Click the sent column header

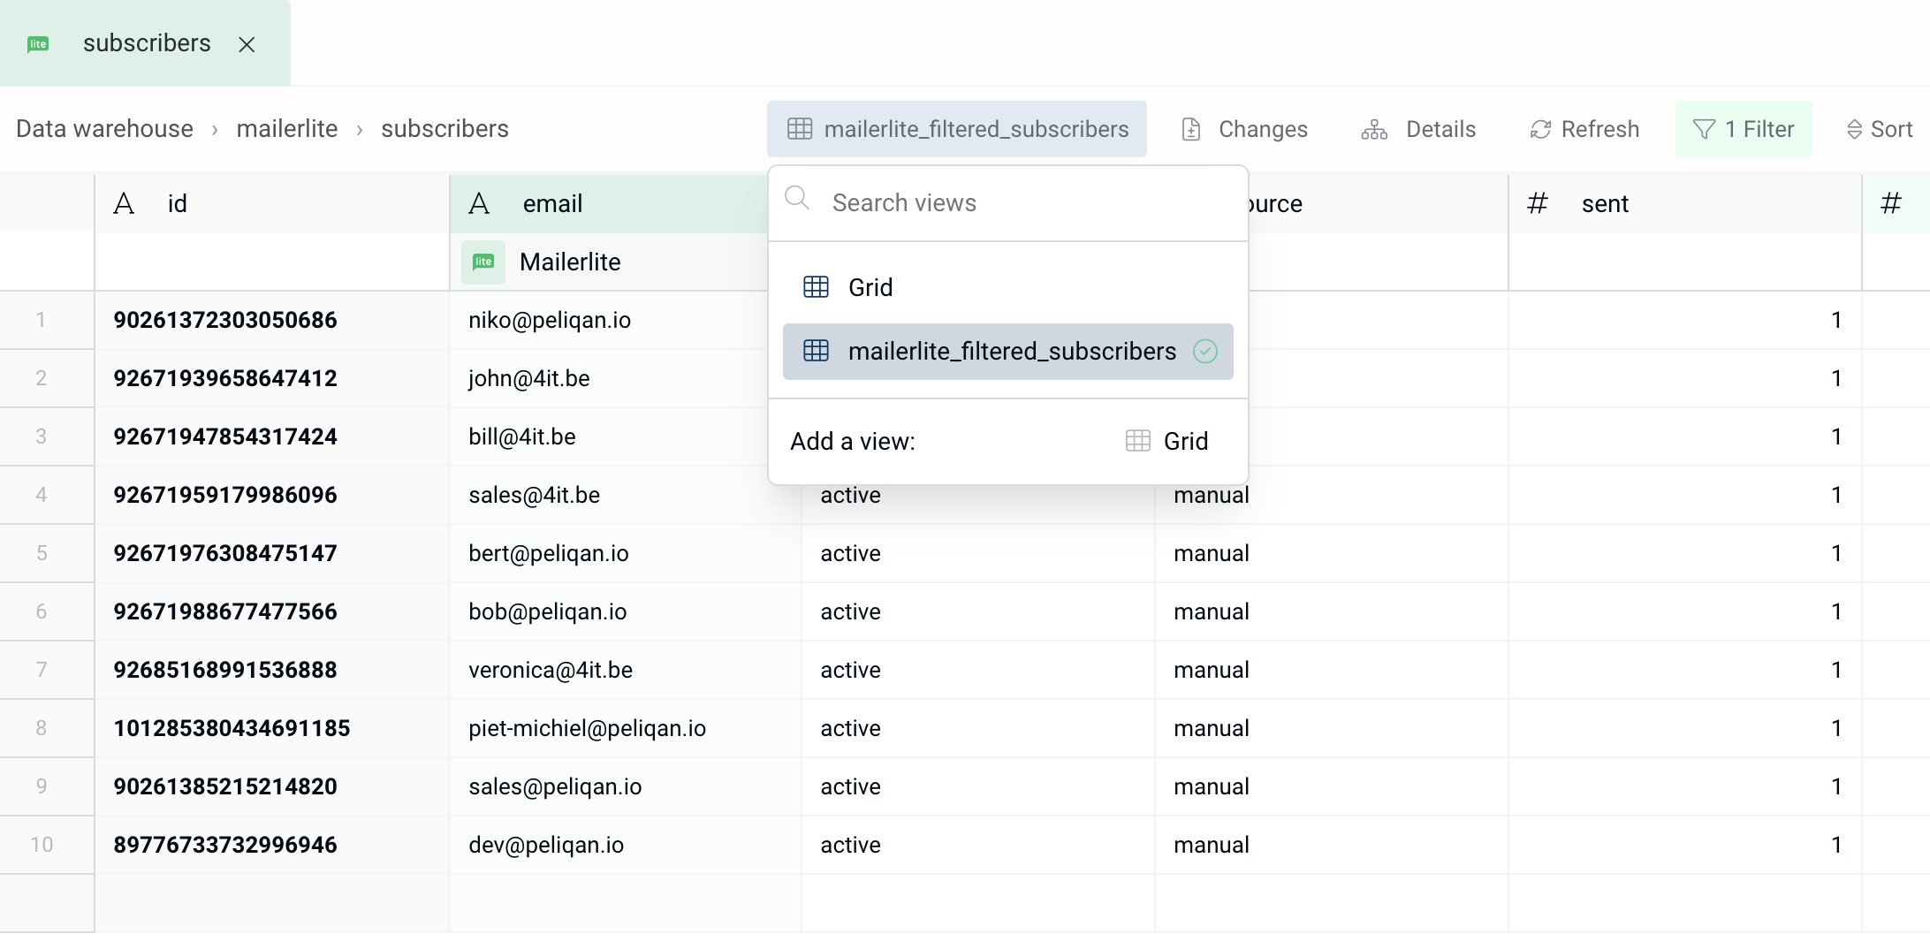pos(1684,204)
